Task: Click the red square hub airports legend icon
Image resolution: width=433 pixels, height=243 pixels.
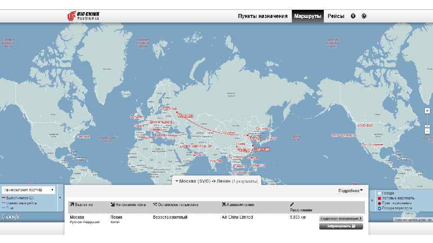Action: pyautogui.click(x=379, y=198)
